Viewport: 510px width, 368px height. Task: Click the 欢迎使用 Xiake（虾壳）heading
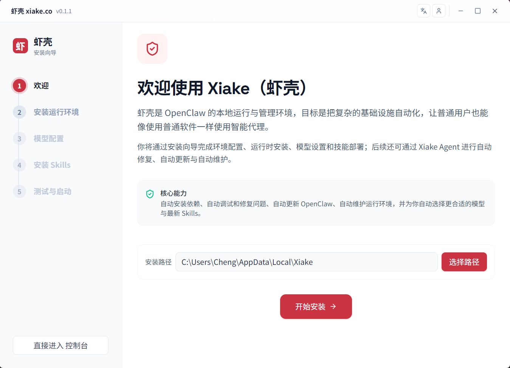(x=223, y=88)
